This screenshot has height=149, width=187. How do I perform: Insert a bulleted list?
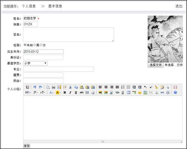point(129,87)
